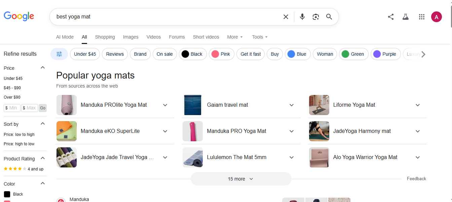The height and width of the screenshot is (202, 452).
Task: Filter by Purple color chip
Action: tap(386, 54)
